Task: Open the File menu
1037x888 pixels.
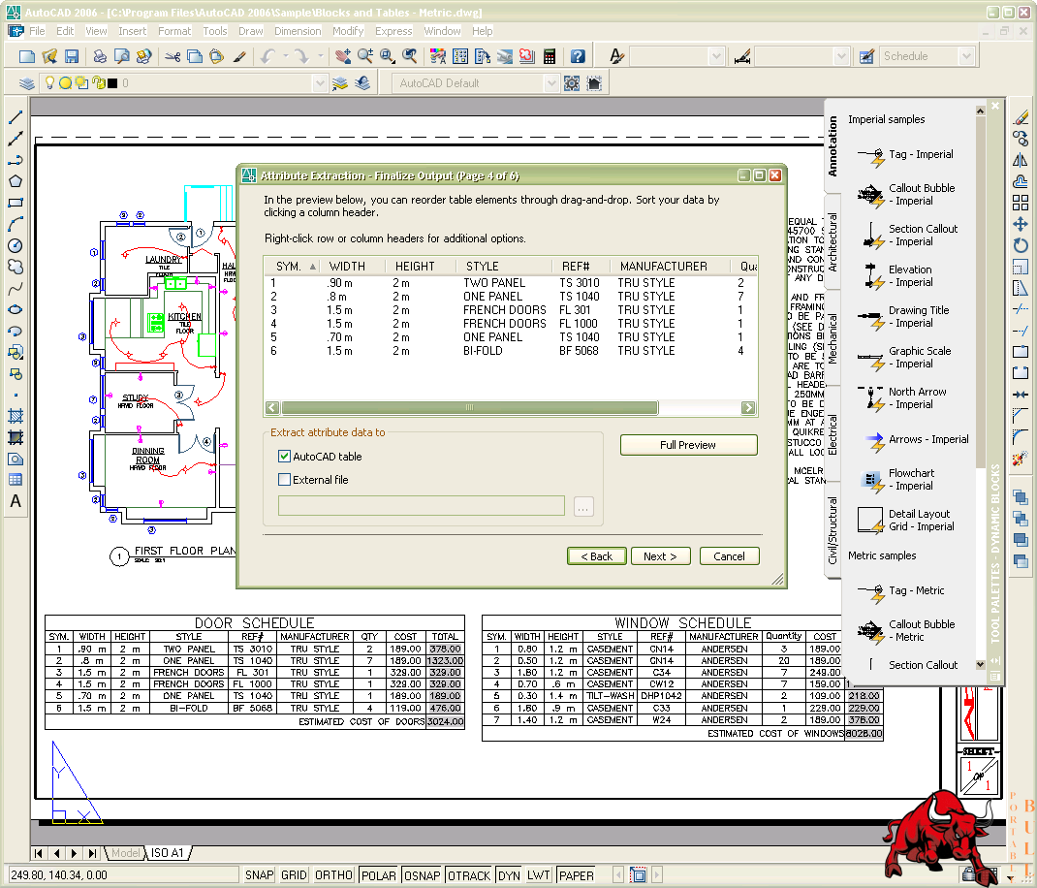Action: click(37, 31)
